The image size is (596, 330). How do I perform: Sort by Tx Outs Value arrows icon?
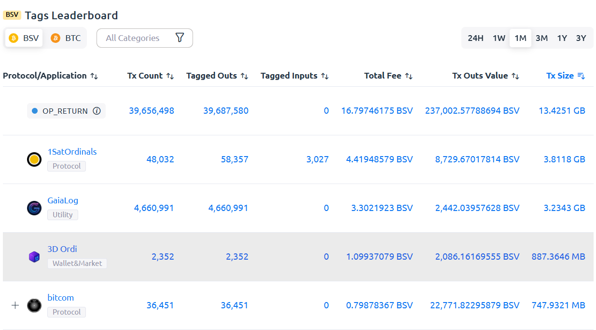pyautogui.click(x=515, y=76)
